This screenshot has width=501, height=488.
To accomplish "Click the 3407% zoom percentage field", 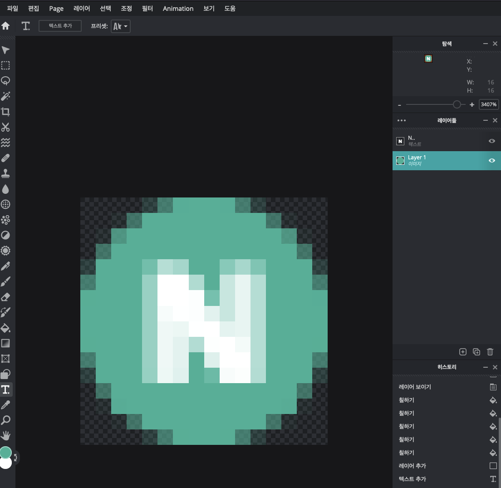I will coord(489,104).
